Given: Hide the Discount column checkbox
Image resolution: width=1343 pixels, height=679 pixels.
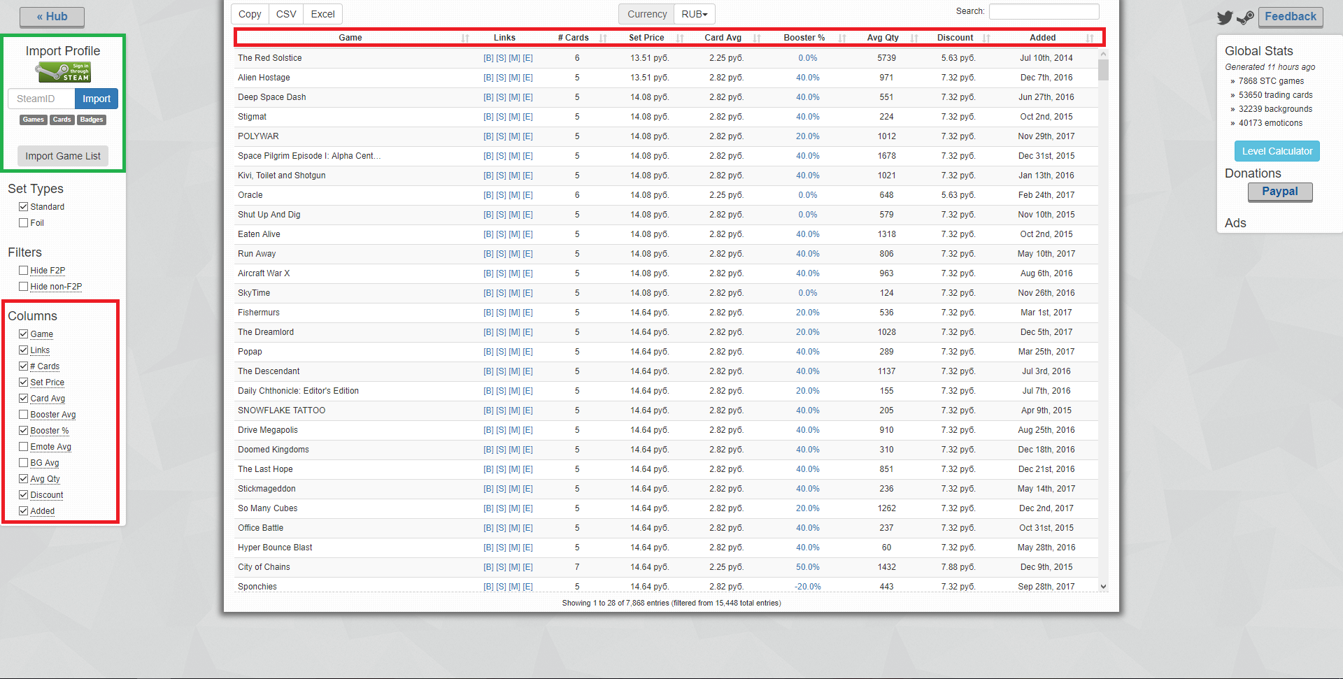Looking at the screenshot, I should point(23,495).
